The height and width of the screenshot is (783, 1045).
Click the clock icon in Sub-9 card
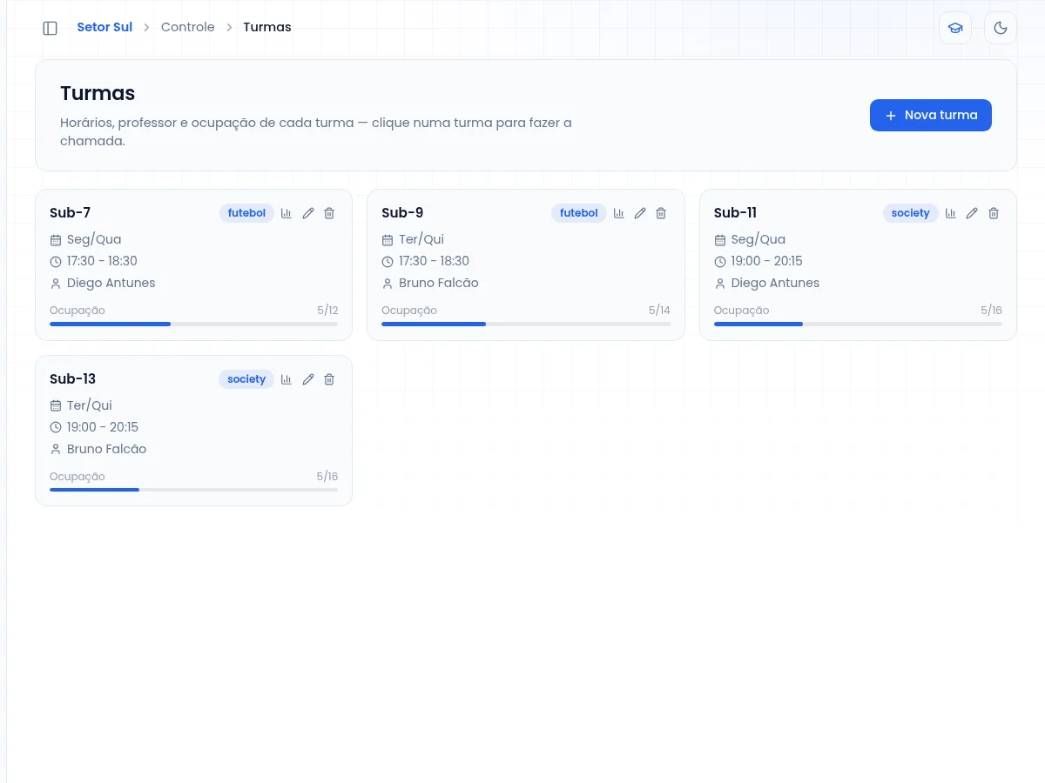(x=388, y=262)
